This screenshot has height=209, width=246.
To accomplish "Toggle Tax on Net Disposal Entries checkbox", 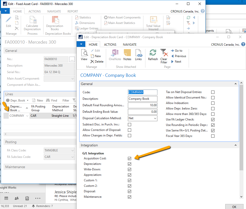I will click(213, 92).
